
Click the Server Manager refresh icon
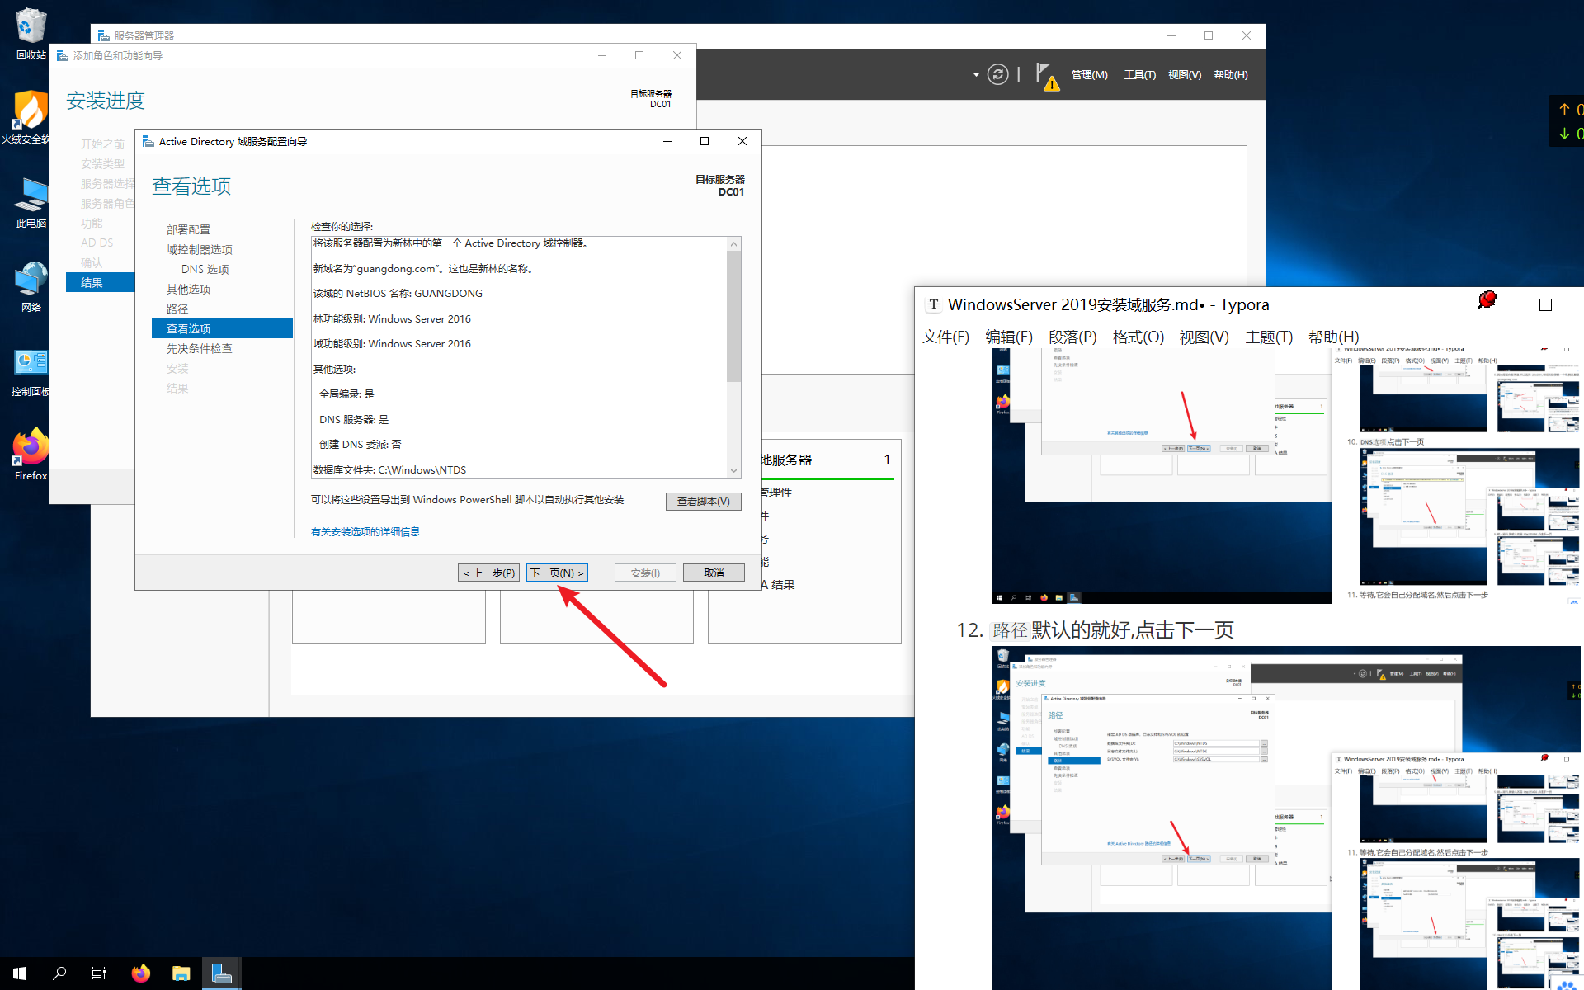(x=997, y=74)
